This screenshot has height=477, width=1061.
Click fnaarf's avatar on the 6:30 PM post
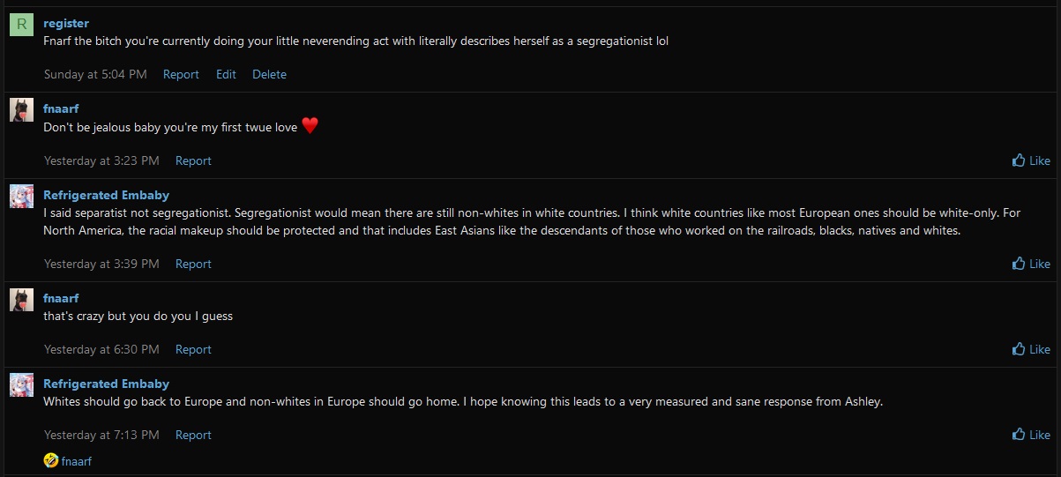coord(21,300)
